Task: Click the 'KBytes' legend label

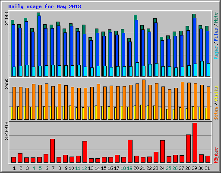Action: click(x=216, y=155)
